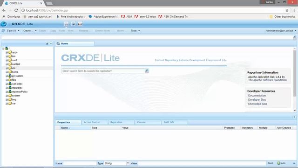The width and height of the screenshot is (298, 168).
Task: Click the Value column header
Action: [172, 128]
